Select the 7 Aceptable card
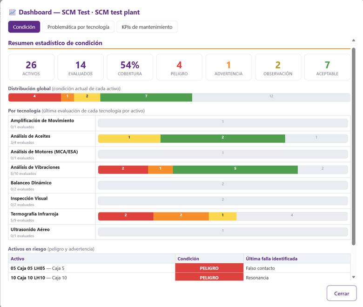 pyautogui.click(x=327, y=67)
